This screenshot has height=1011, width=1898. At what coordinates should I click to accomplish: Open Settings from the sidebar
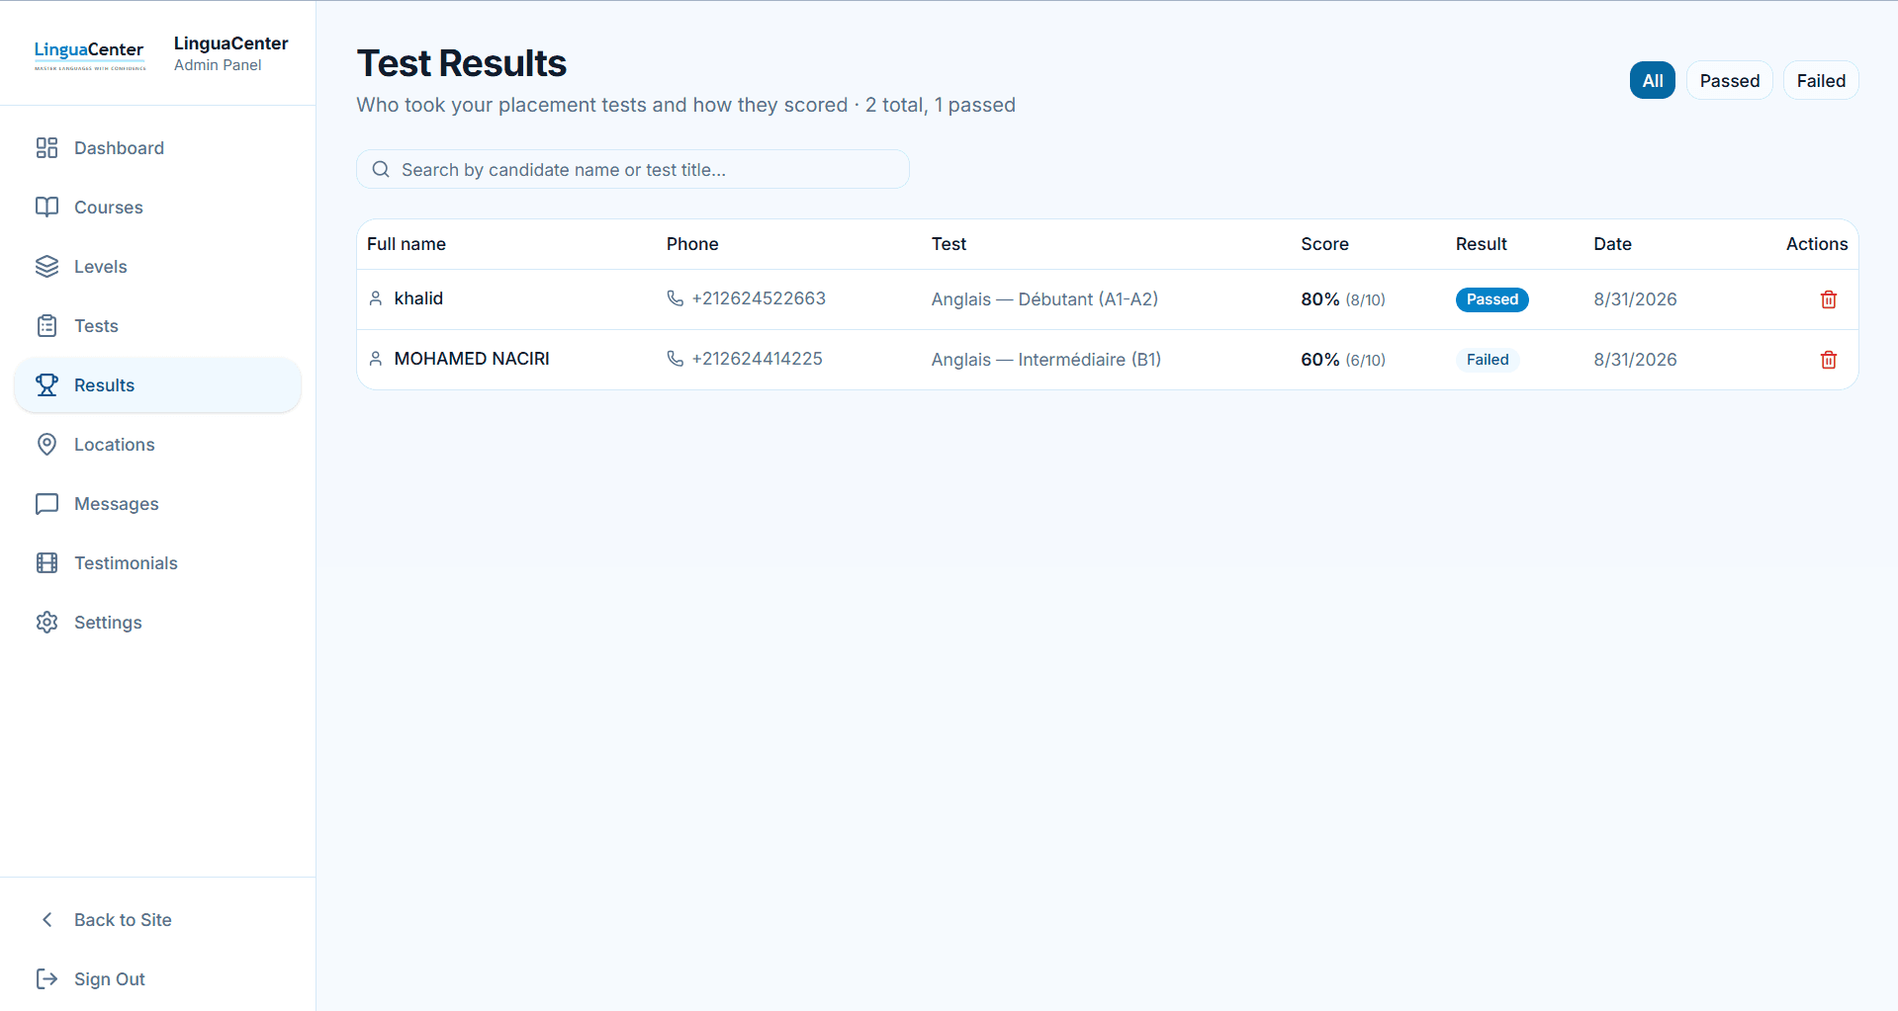158,623
